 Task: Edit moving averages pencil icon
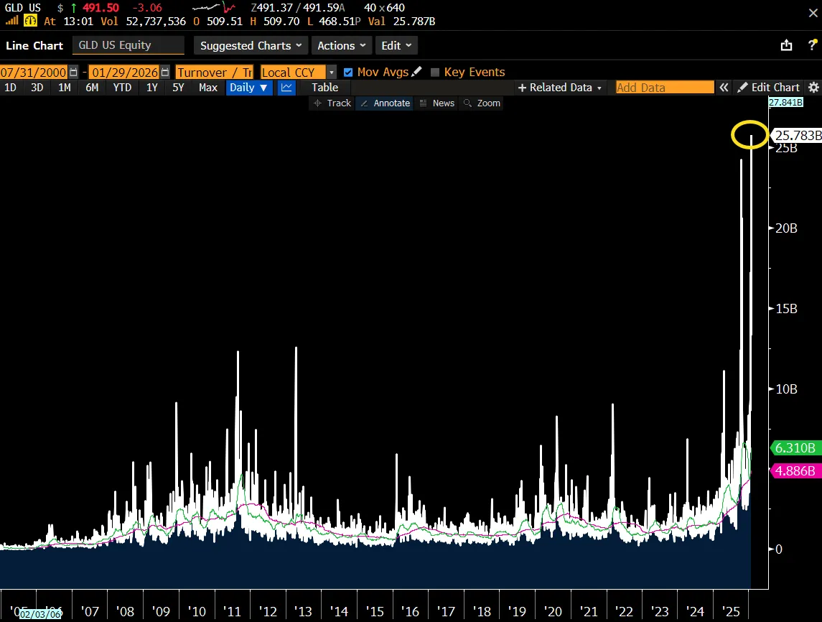pyautogui.click(x=417, y=72)
